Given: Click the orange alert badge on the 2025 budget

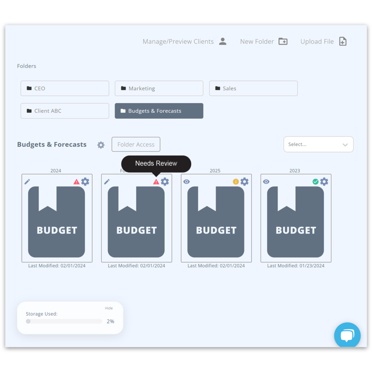Looking at the screenshot, I should (235, 182).
